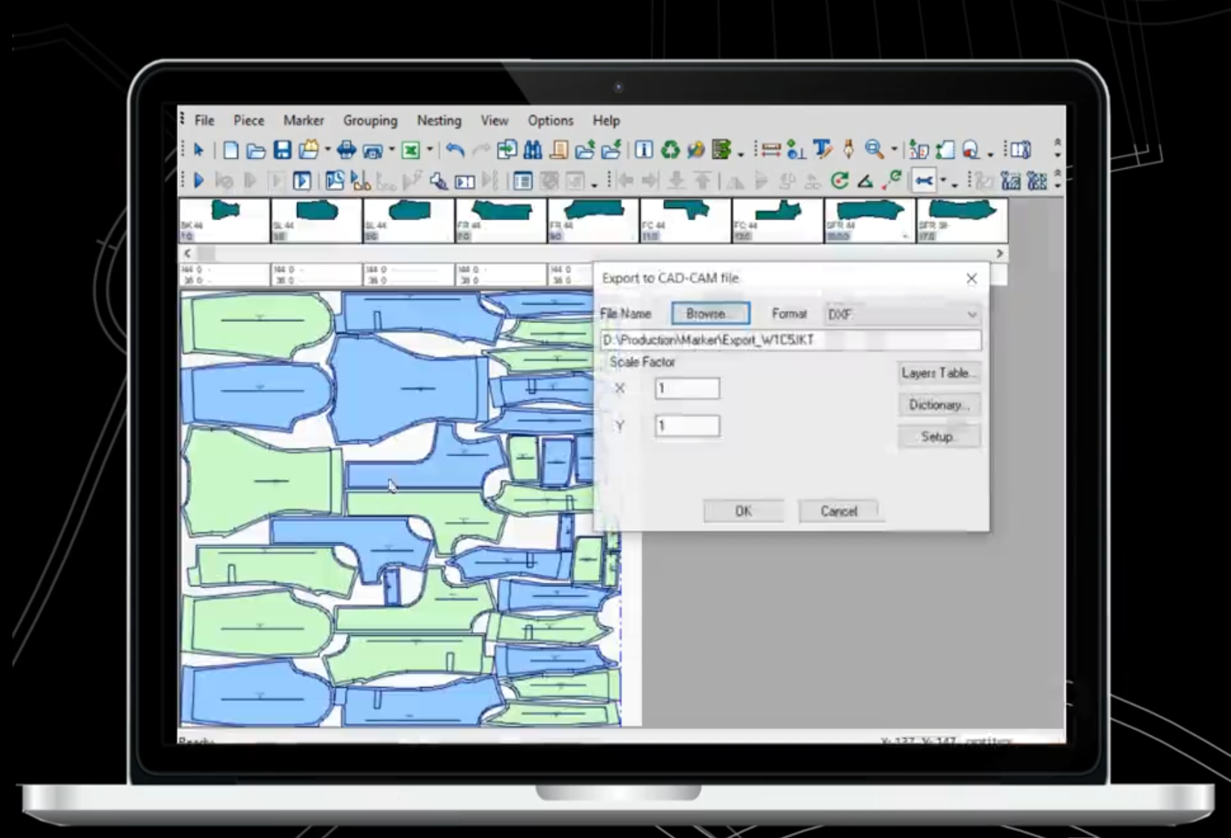Screen dimensions: 1231x838
Task: Open the Options menu
Action: pyautogui.click(x=550, y=121)
